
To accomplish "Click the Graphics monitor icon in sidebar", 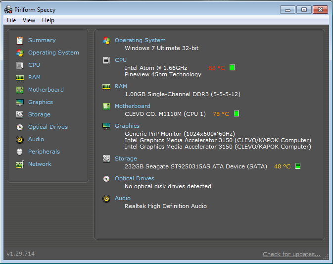I will (20, 102).
